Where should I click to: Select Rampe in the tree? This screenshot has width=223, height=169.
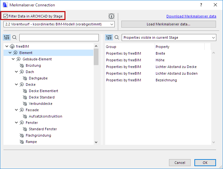coord(31,142)
